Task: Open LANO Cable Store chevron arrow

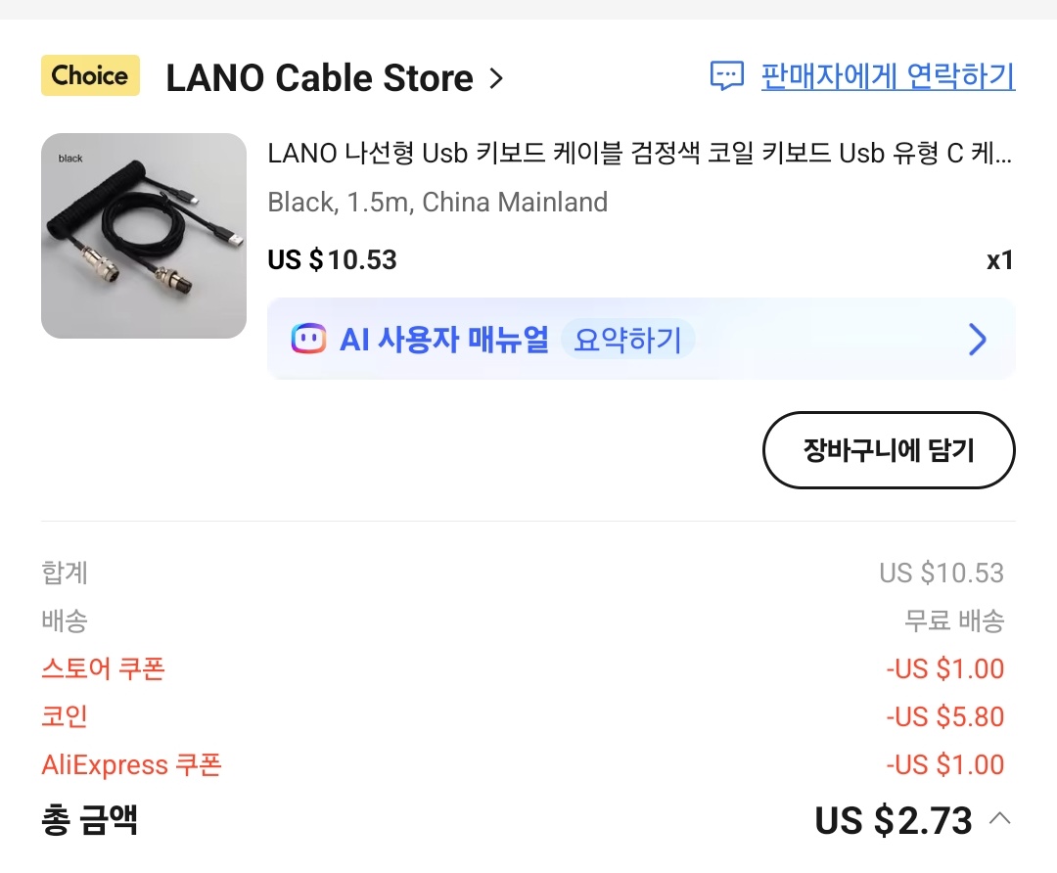Action: tap(496, 78)
